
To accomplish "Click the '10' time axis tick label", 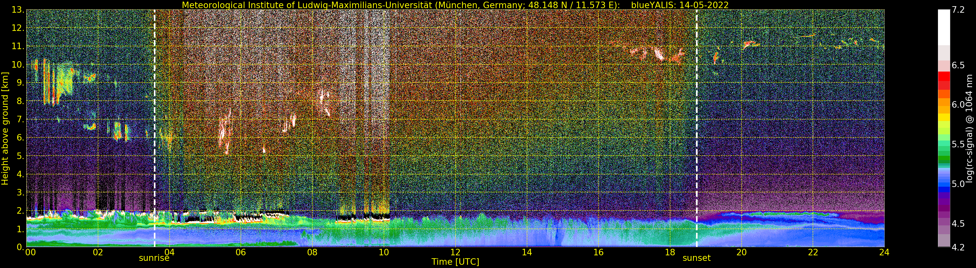I will tap(384, 252).
